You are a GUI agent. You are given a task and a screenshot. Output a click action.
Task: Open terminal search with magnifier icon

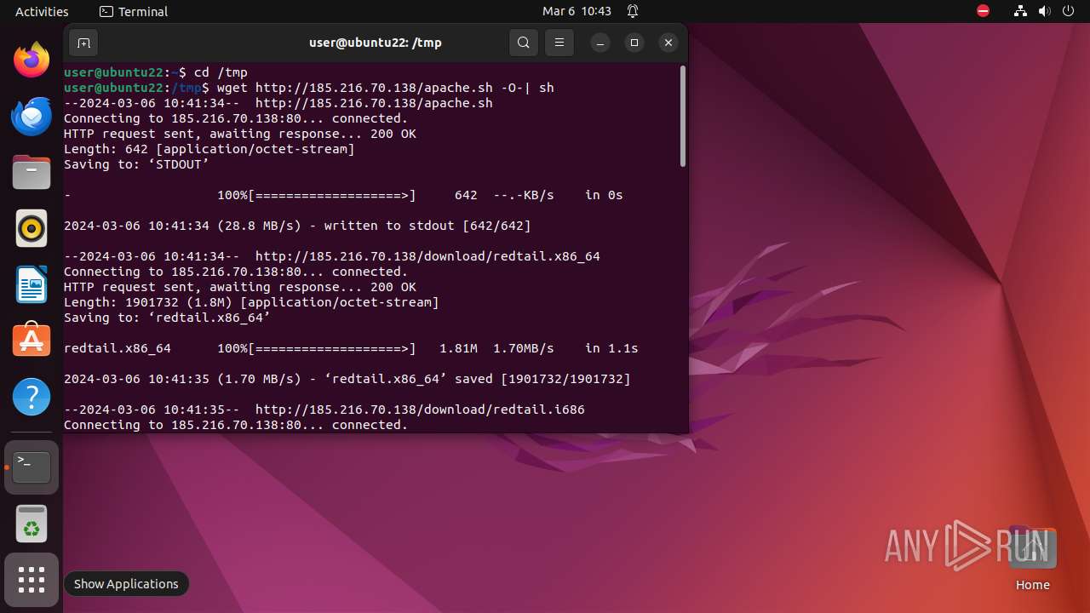[x=524, y=43]
